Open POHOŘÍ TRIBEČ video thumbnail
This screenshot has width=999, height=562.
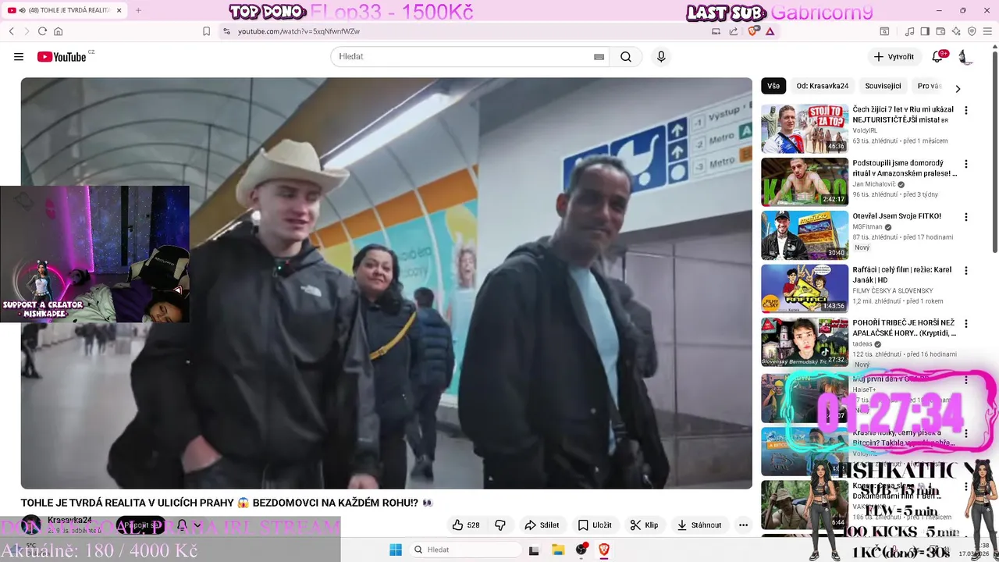coord(805,342)
